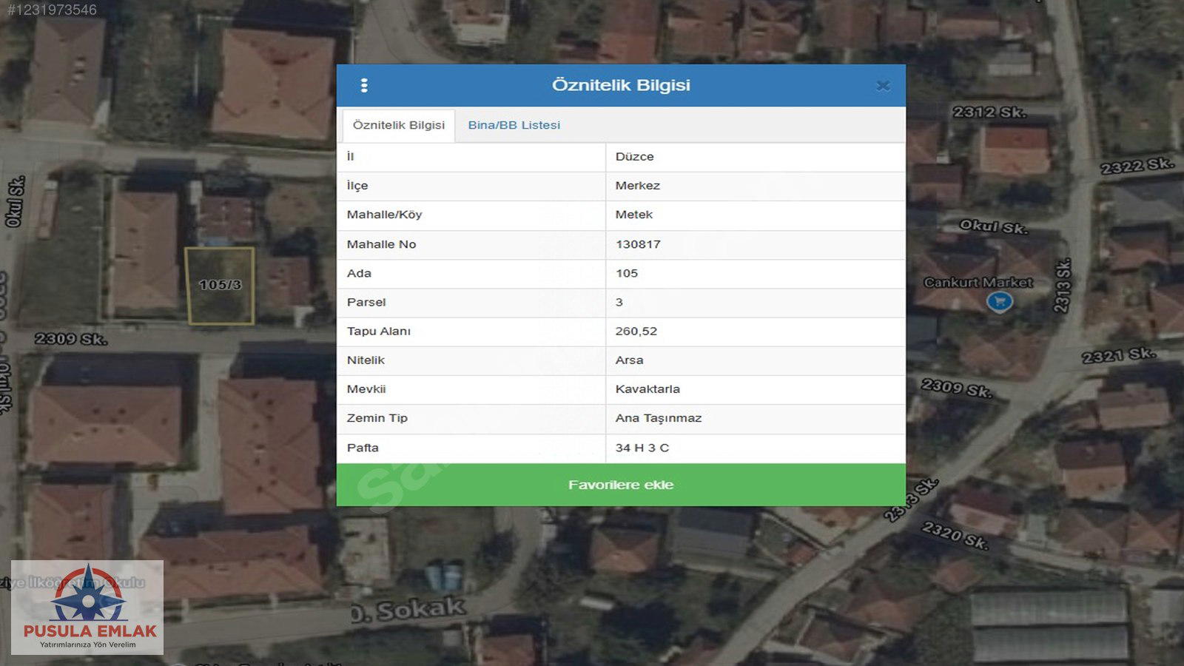Select the Öznitelik Bilgisi tab
This screenshot has height=666, width=1184.
pos(398,125)
